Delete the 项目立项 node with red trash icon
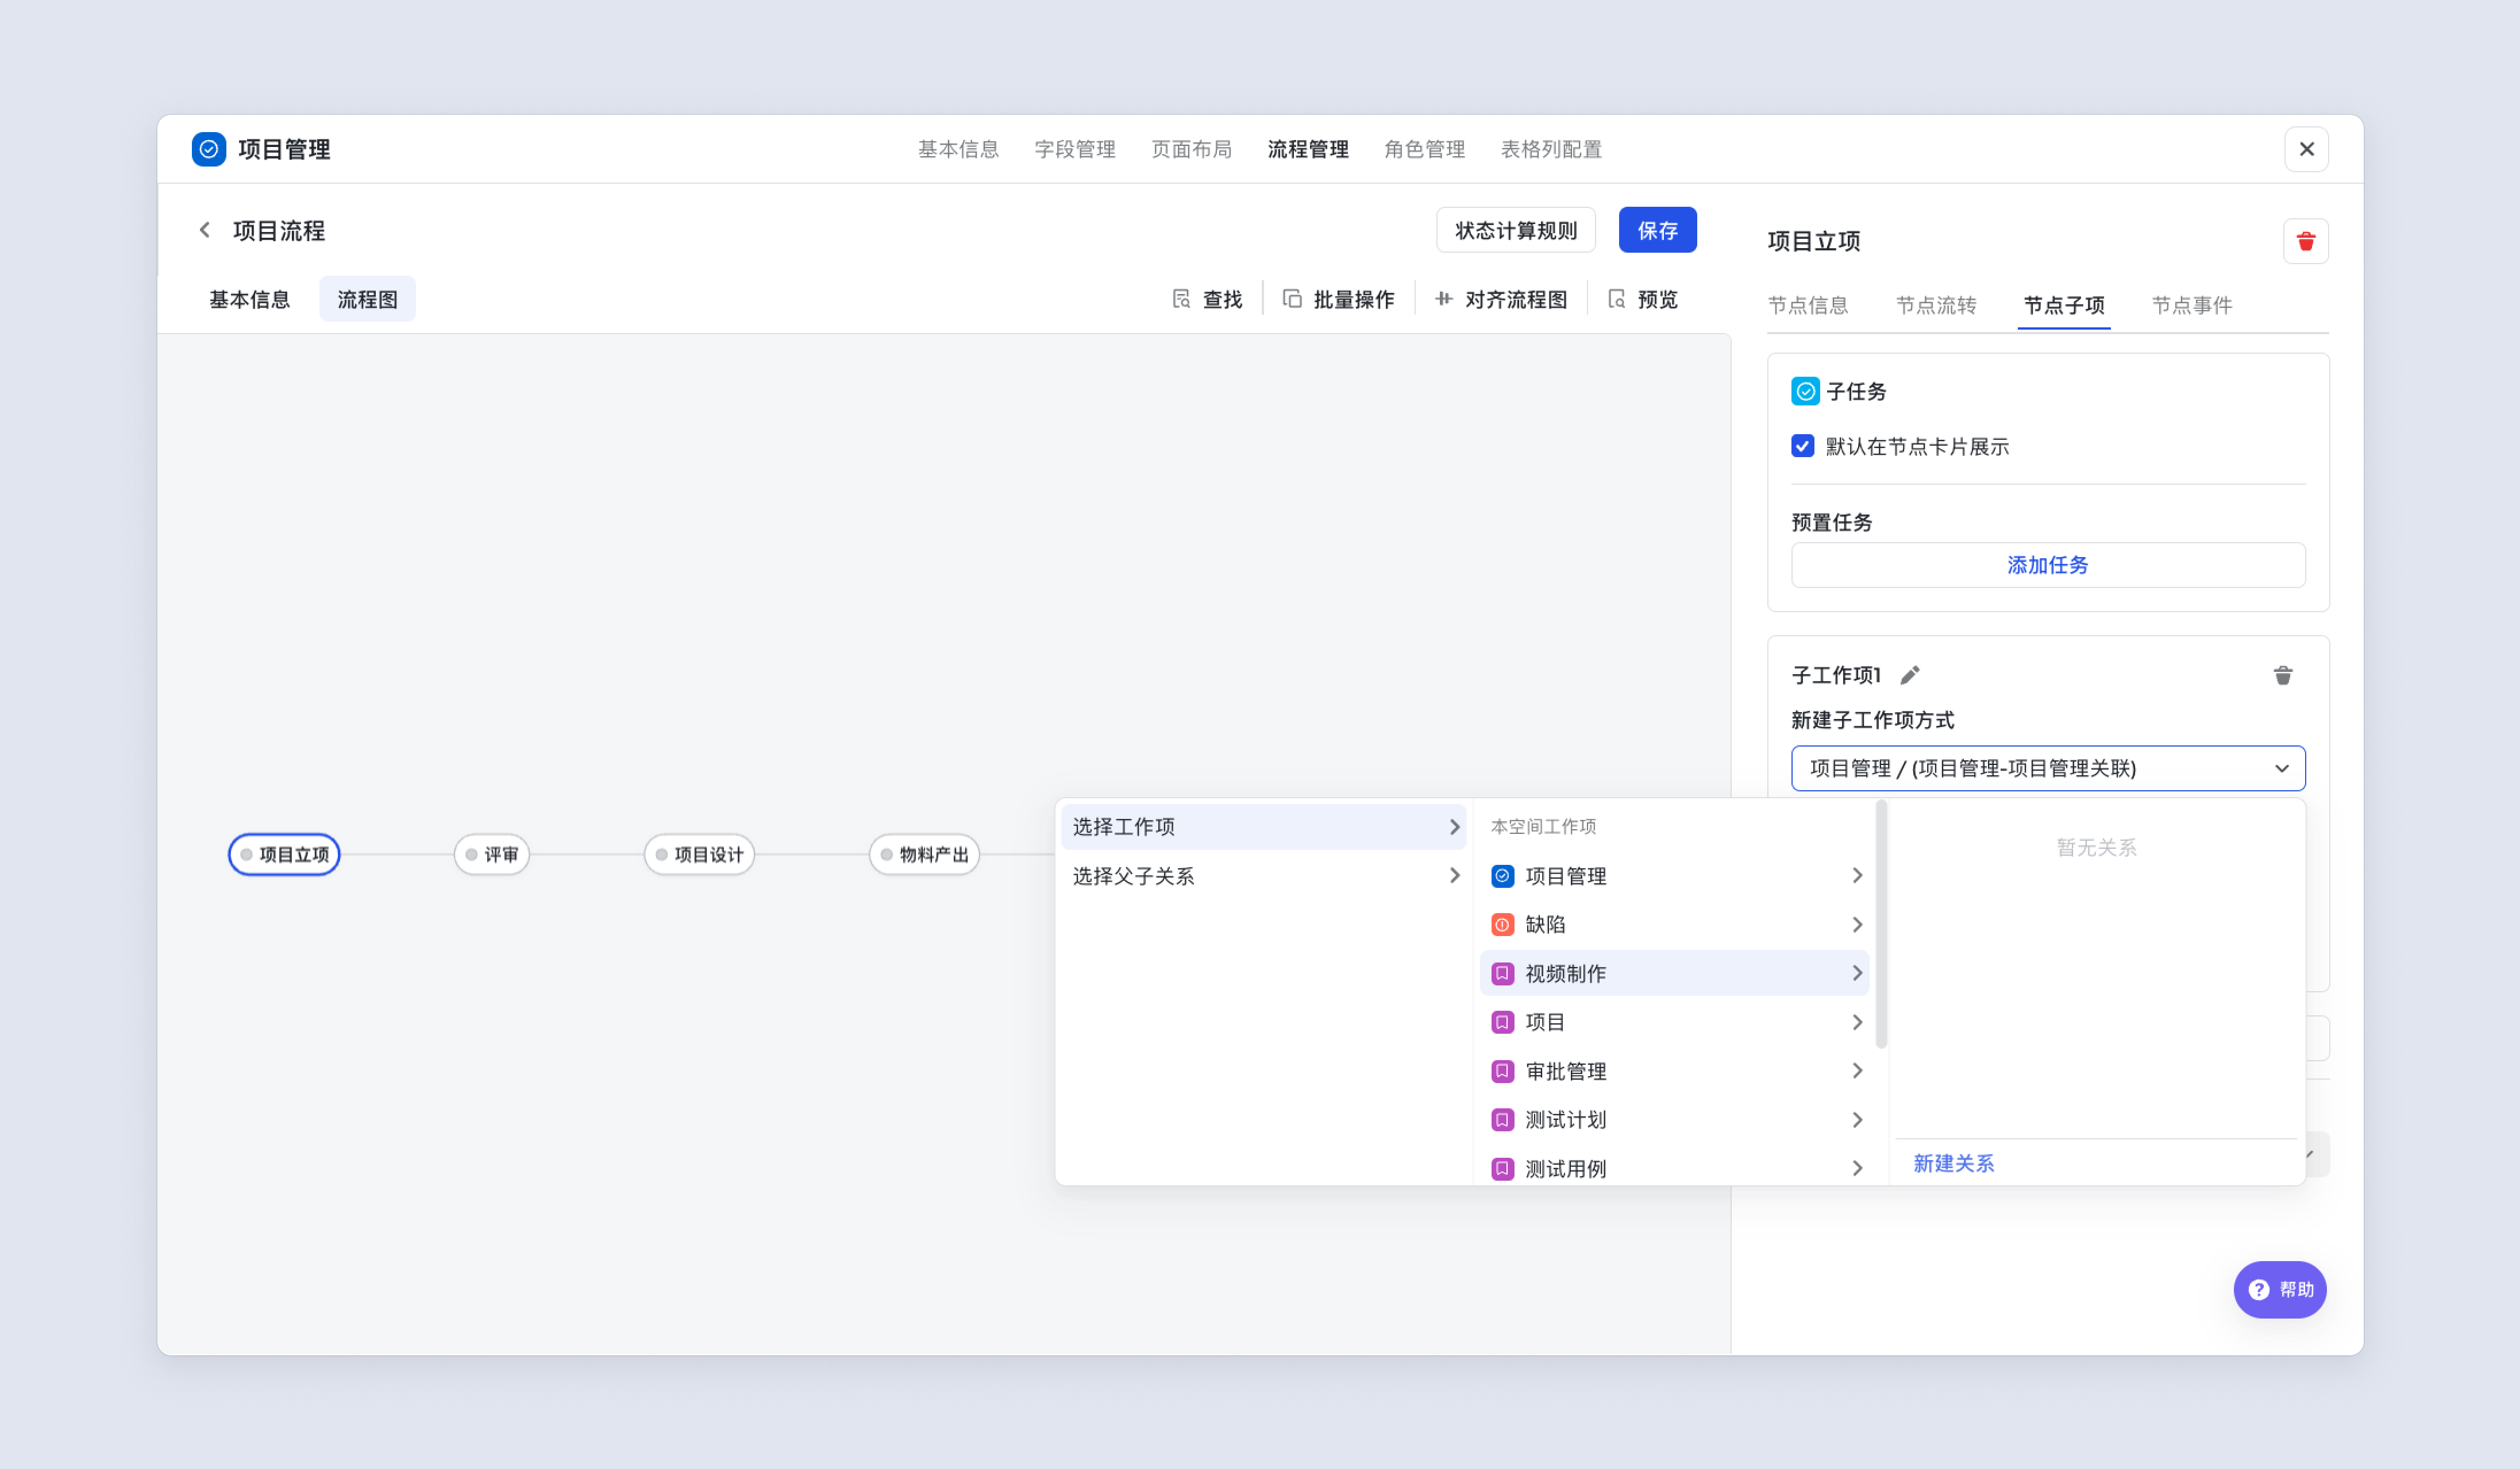The image size is (2520, 1469). (2305, 241)
